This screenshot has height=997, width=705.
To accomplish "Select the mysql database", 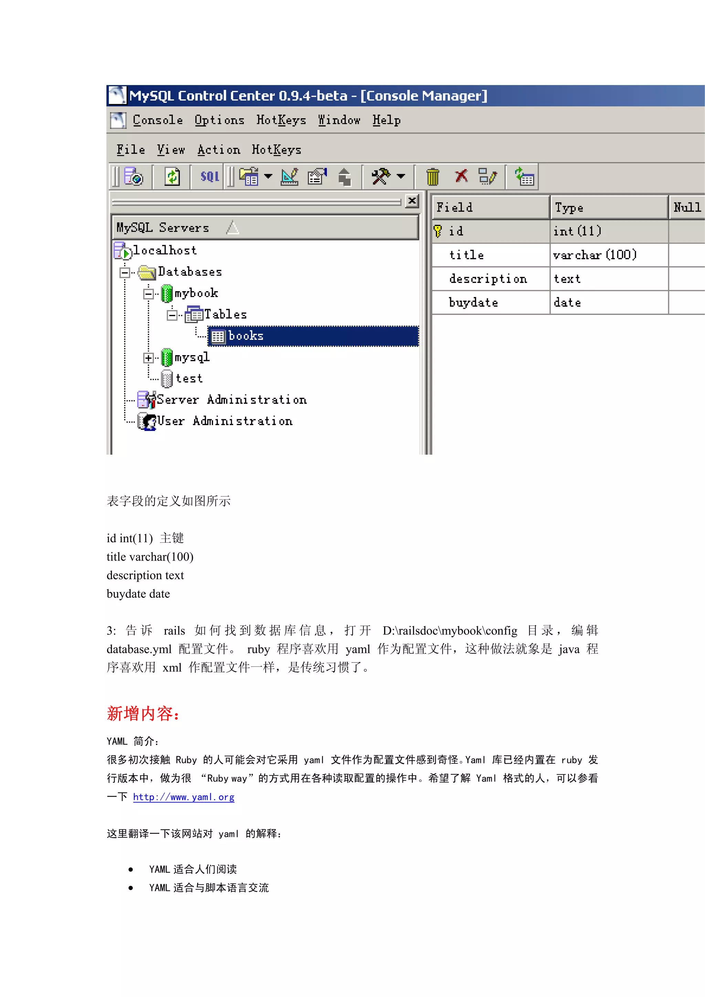I will tap(192, 357).
